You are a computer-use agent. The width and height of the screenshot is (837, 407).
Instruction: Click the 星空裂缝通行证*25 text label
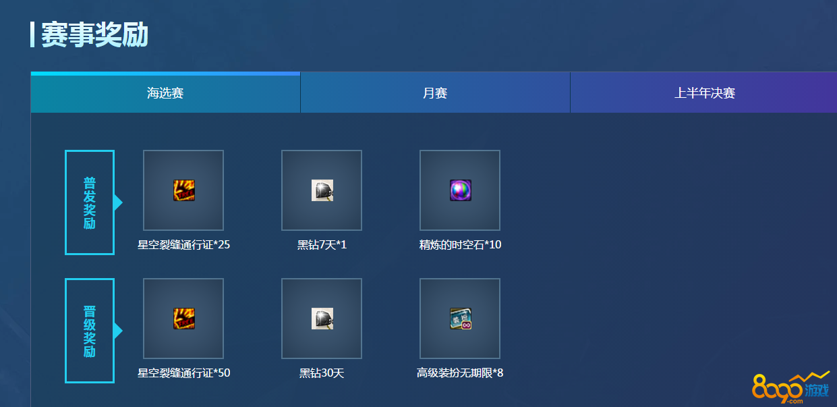(x=183, y=245)
